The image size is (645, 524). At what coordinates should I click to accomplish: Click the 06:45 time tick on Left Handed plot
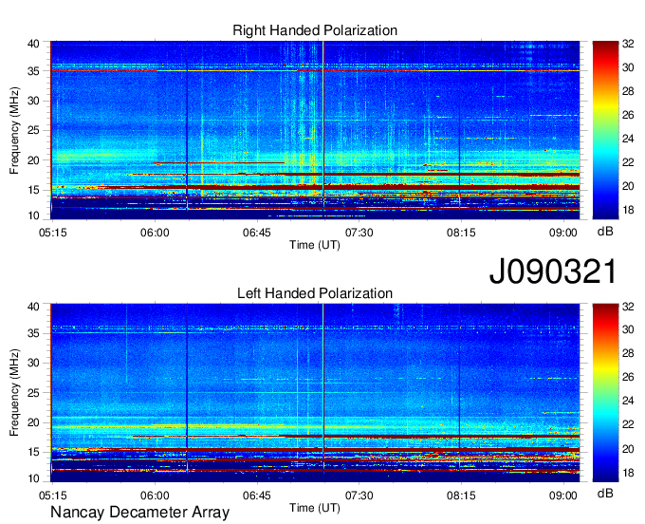coord(257,496)
